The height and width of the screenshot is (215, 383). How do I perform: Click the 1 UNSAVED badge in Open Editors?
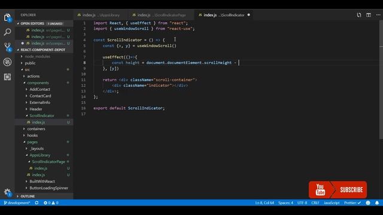pyautogui.click(x=55, y=24)
